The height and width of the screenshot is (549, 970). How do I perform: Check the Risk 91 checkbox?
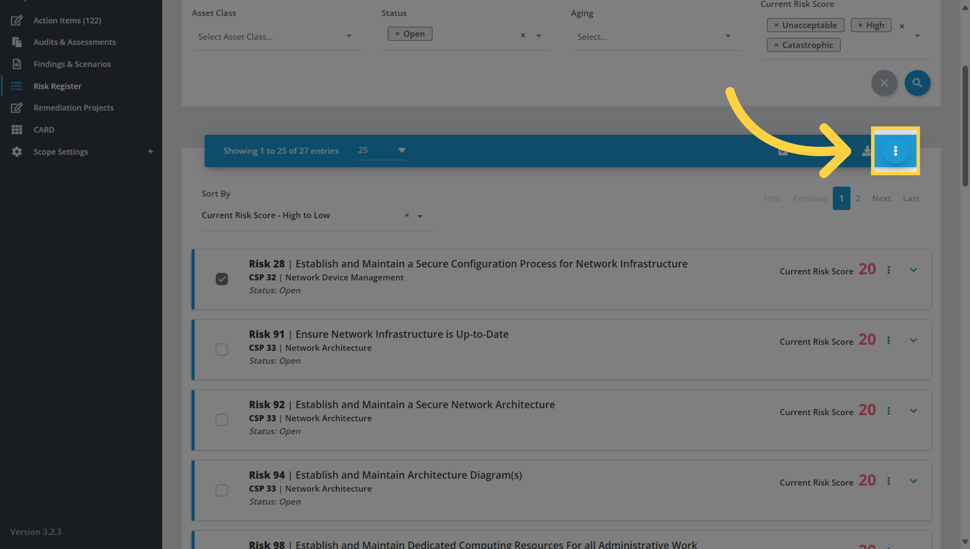[221, 349]
